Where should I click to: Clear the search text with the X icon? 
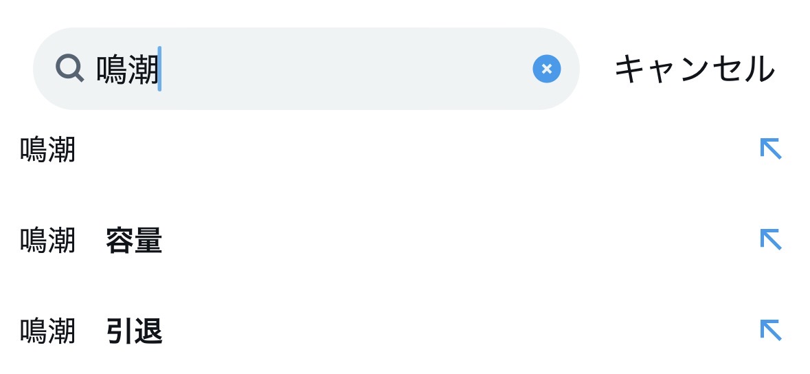tap(546, 69)
